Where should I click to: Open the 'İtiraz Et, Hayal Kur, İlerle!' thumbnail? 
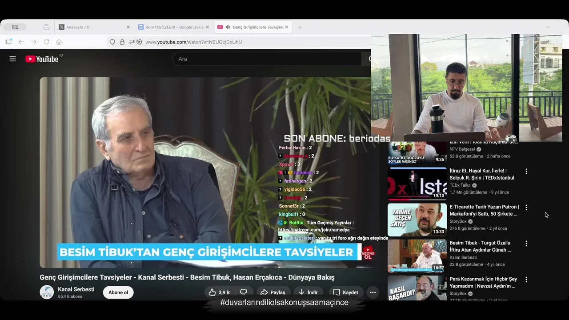tap(417, 183)
